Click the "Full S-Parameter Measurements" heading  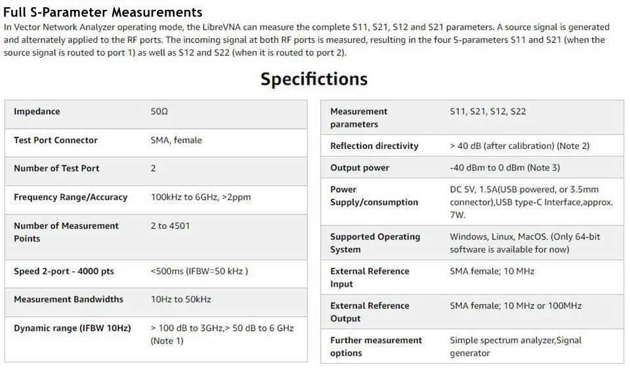click(x=103, y=12)
